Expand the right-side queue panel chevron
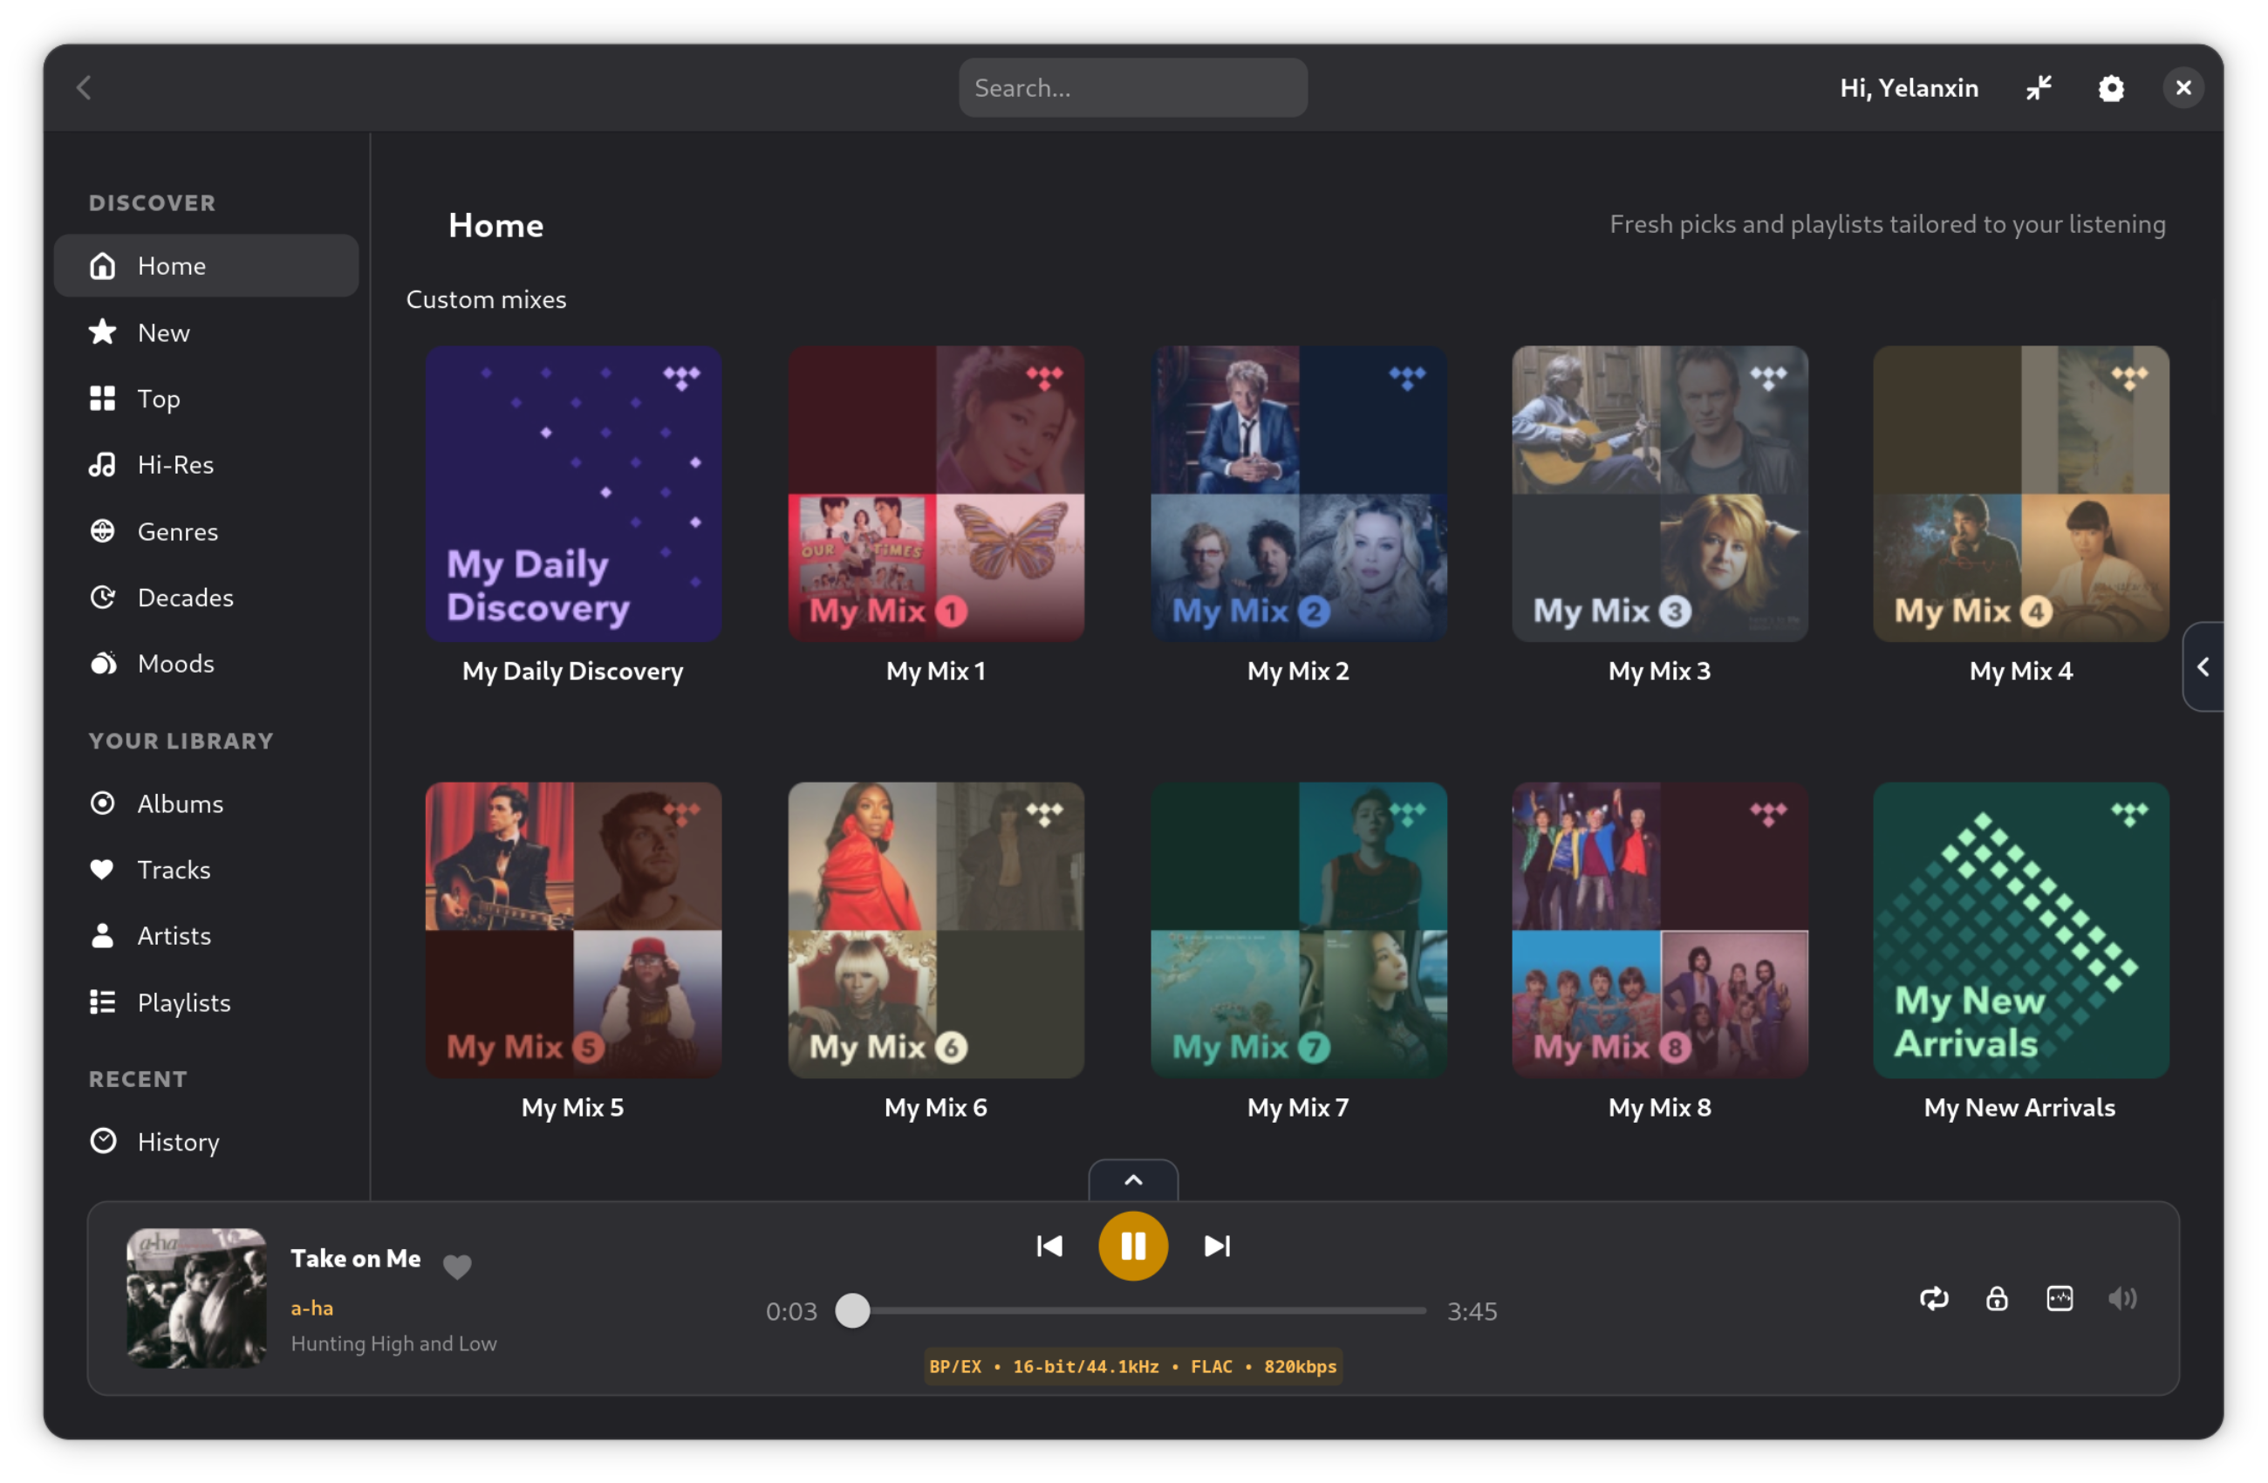Screen dimensions: 2268x1483 click(2203, 666)
